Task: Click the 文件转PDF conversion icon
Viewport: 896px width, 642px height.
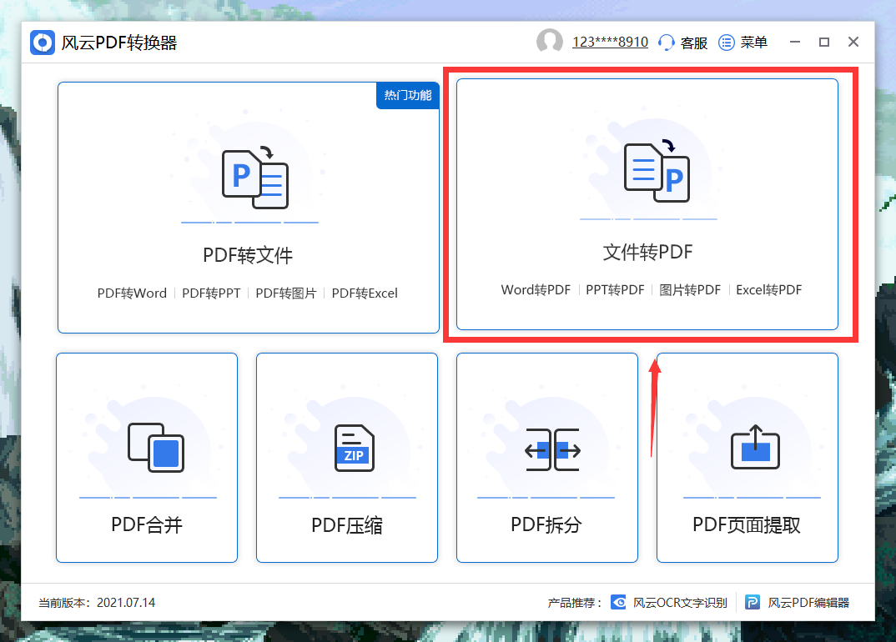Action: [x=657, y=171]
